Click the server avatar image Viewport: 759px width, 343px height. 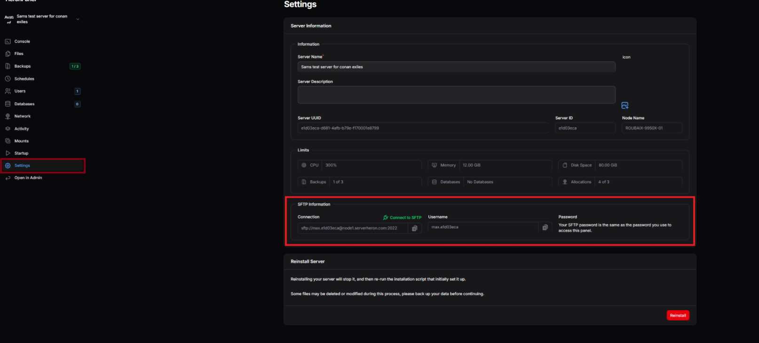coord(9,19)
